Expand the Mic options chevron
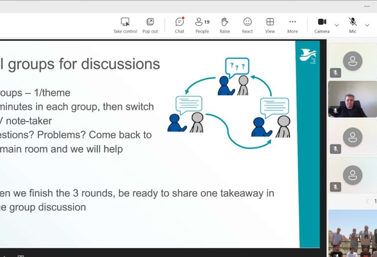This screenshot has width=377, height=257. 367,25
